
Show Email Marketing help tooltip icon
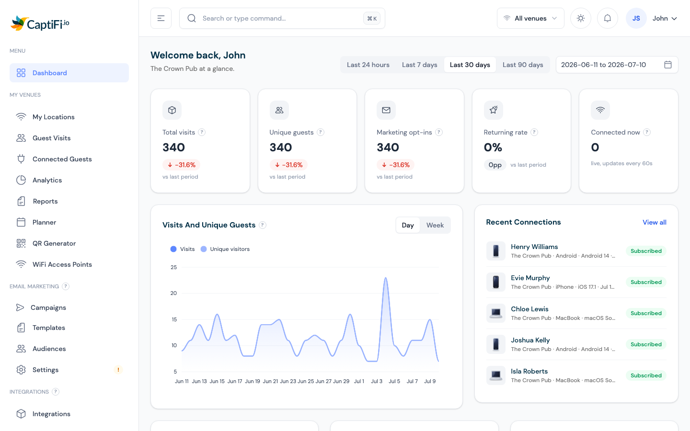66,286
